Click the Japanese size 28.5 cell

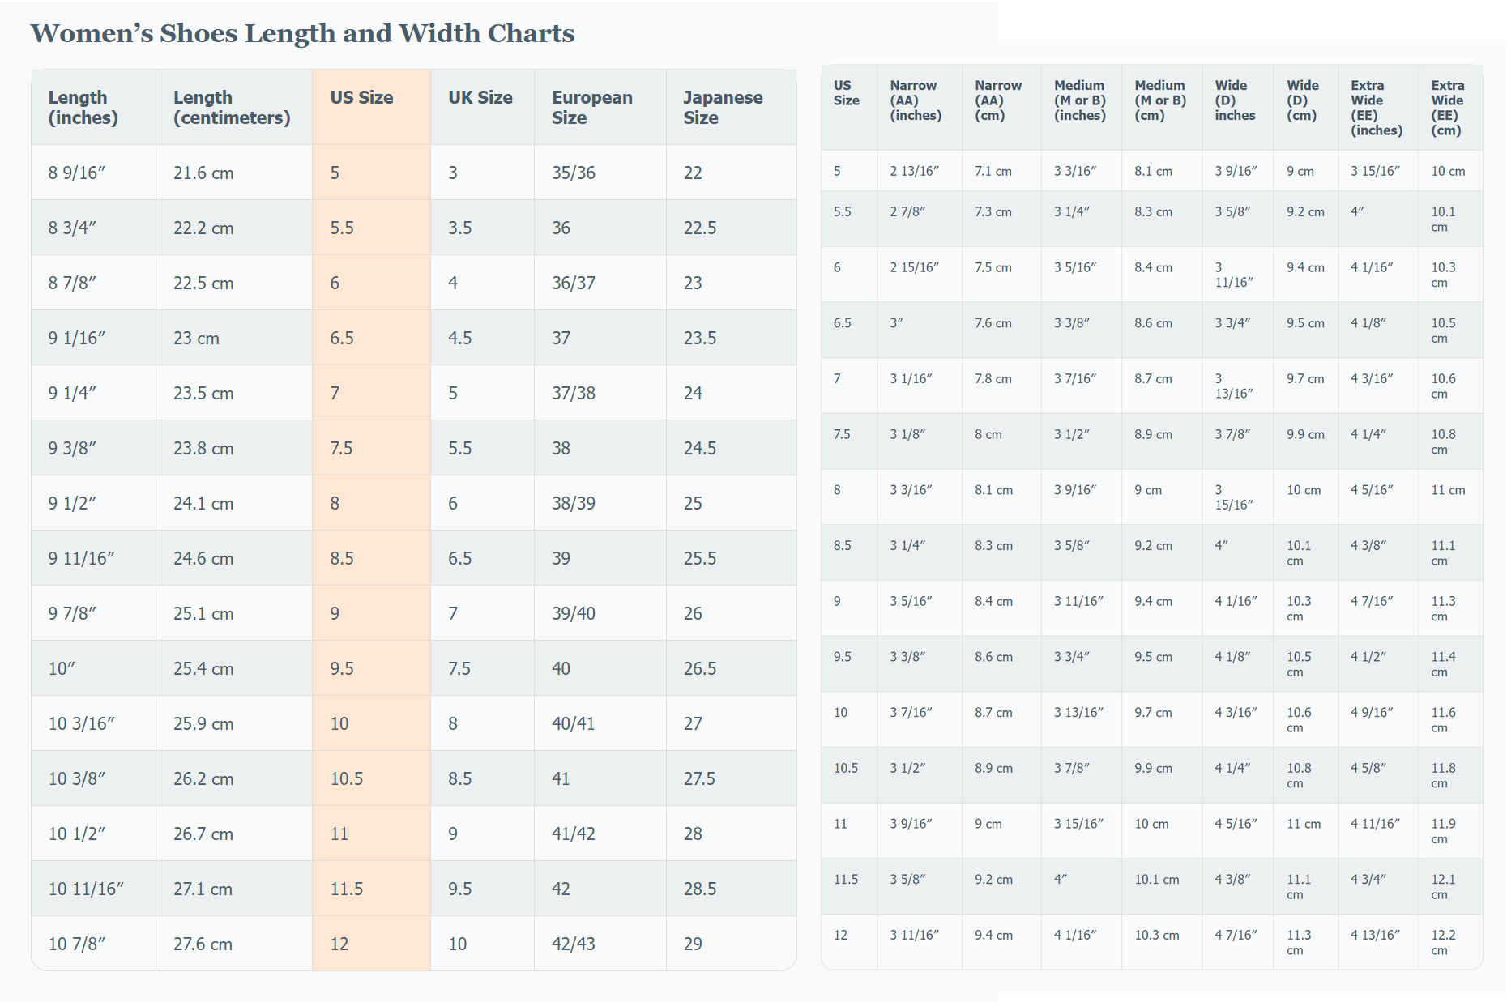click(x=700, y=889)
